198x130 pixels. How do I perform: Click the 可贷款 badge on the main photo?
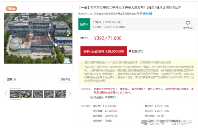tap(11, 9)
